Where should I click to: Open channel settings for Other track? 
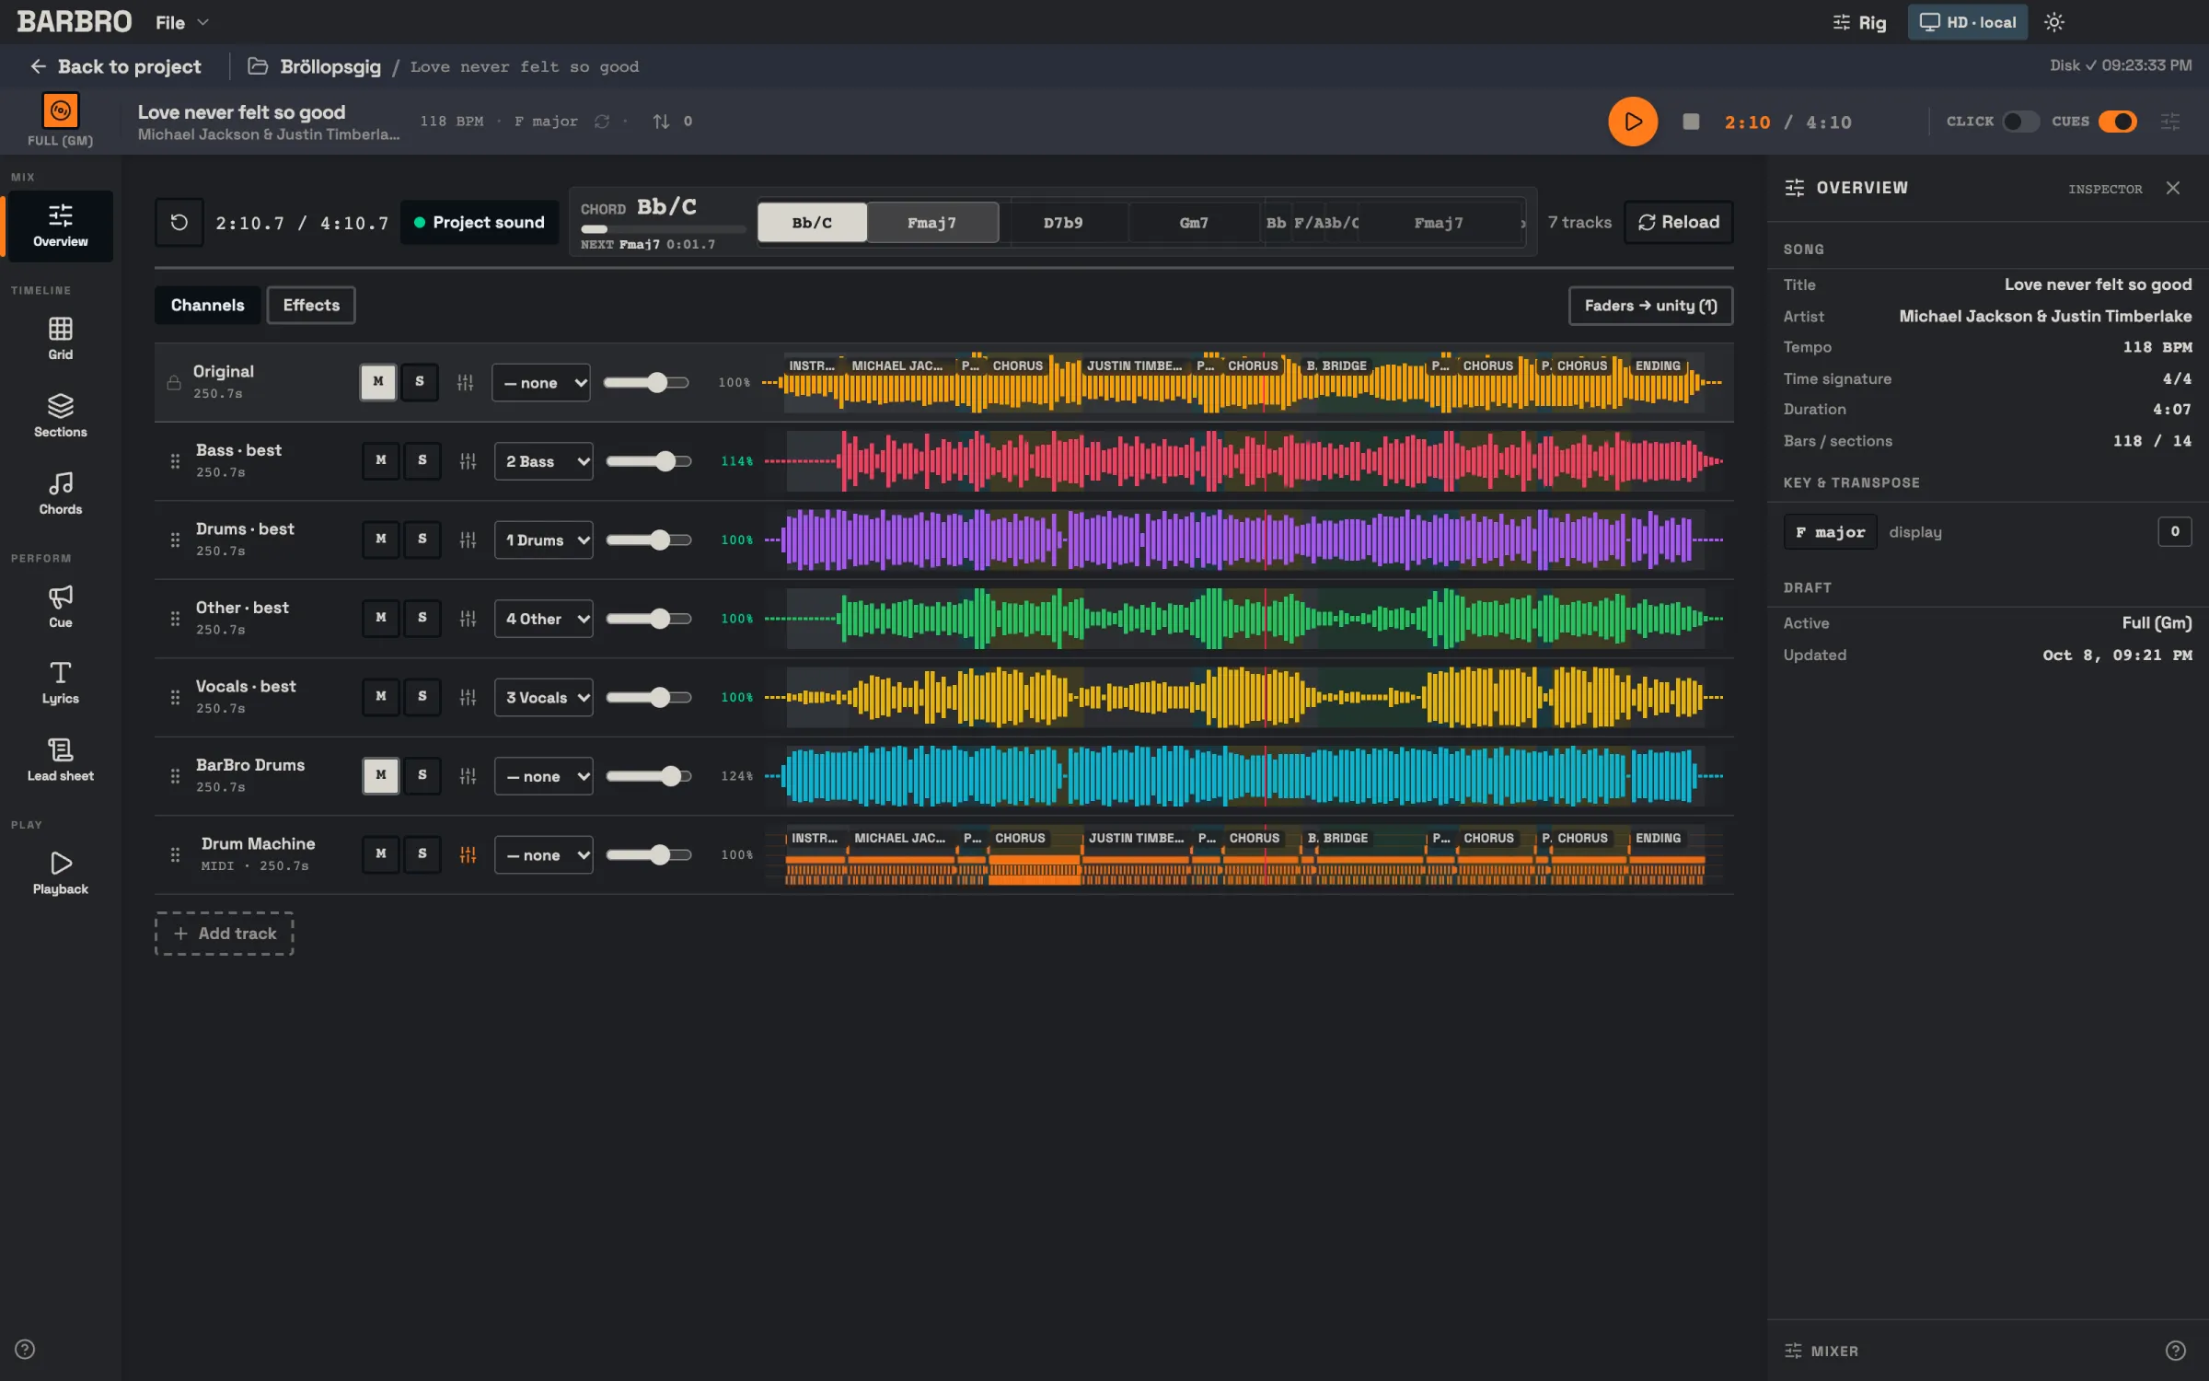(x=468, y=618)
